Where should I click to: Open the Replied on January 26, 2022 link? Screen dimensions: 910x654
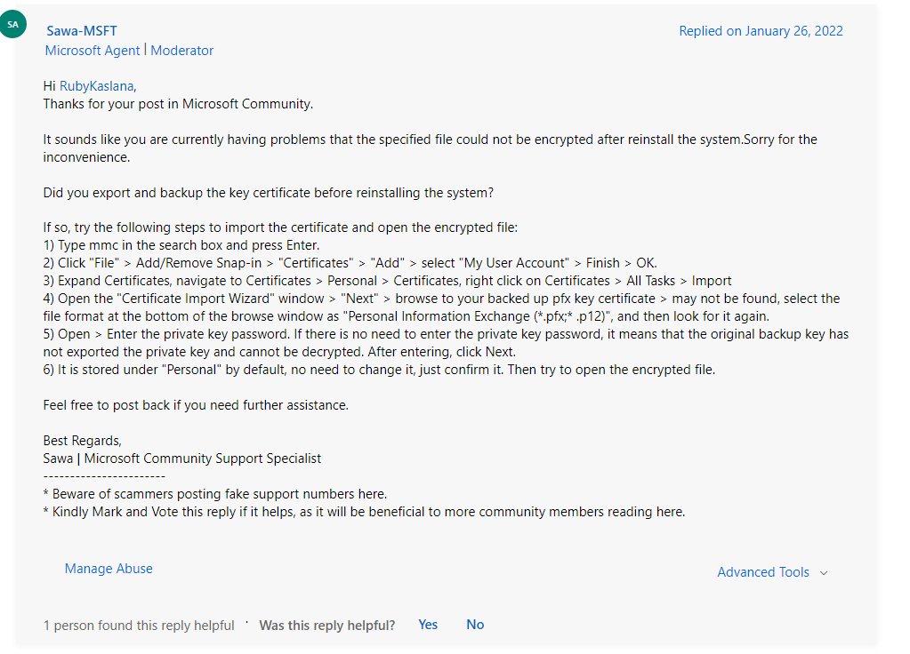click(761, 31)
